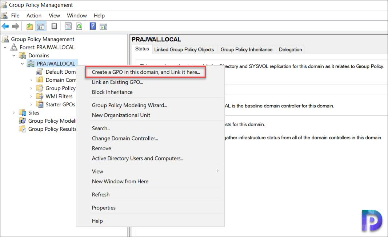This screenshot has height=237, width=388.
Task: Select the Sites tree item label
Action: coord(34,113)
